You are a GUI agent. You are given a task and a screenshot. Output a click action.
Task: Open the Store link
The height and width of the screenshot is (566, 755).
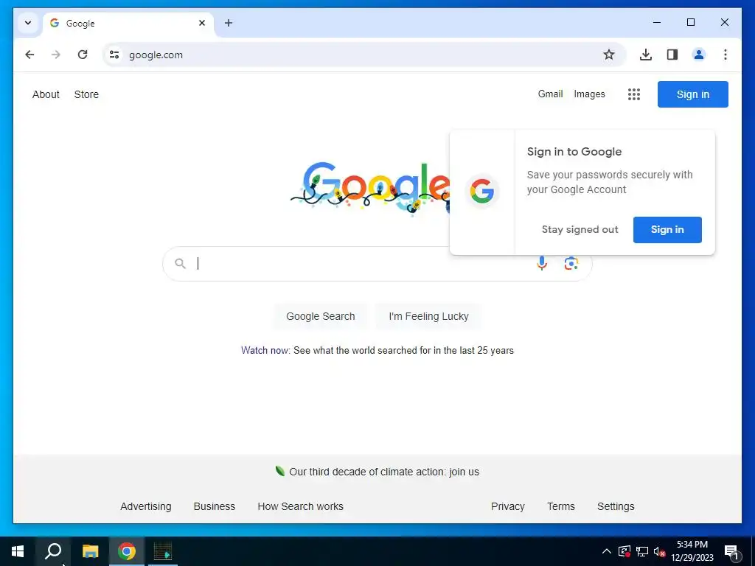(86, 94)
